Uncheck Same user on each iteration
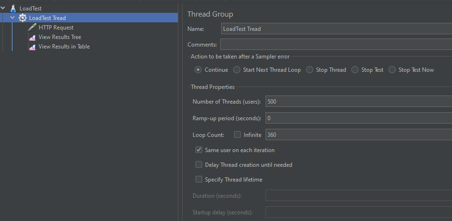 coord(199,150)
